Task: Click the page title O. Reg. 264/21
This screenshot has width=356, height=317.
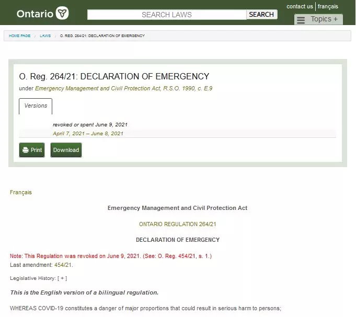Action: pyautogui.click(x=114, y=77)
